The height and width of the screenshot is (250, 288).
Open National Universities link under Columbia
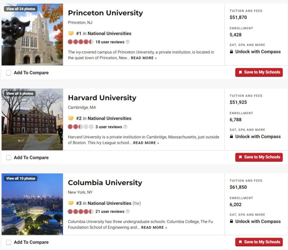tap(109, 203)
